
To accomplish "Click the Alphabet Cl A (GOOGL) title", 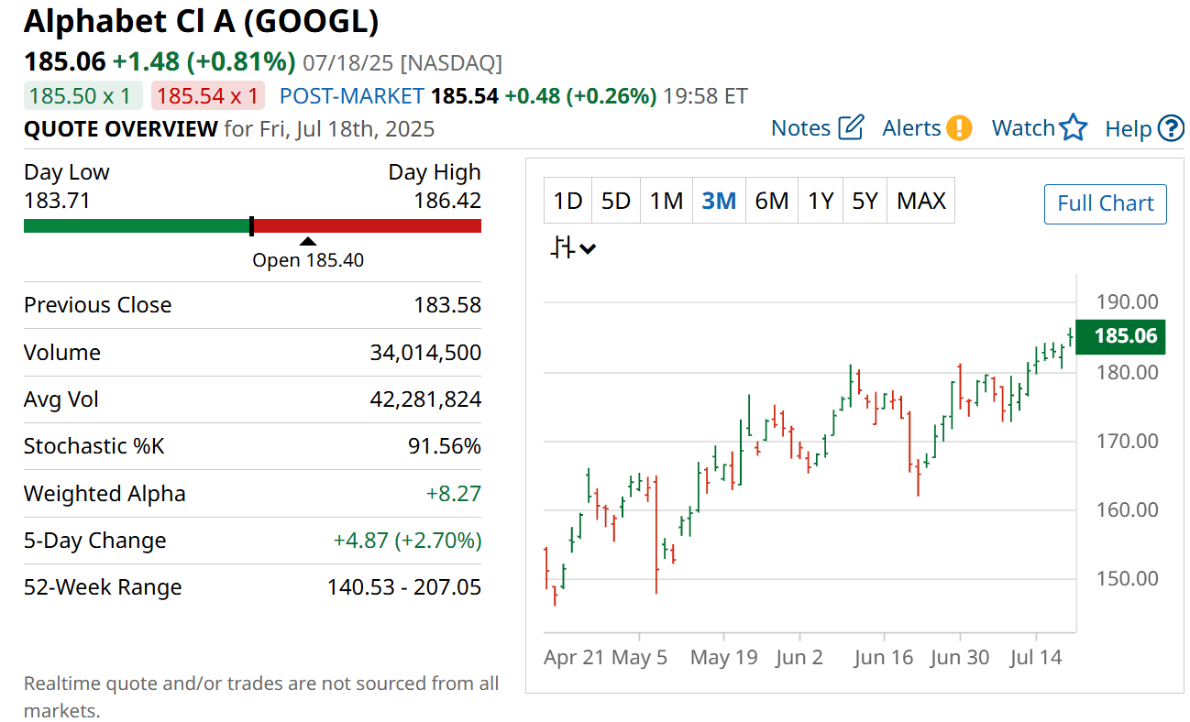I will click(x=202, y=21).
